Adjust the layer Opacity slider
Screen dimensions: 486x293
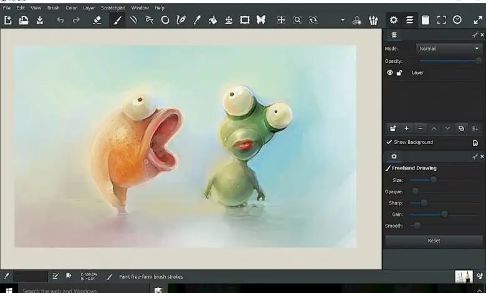pos(451,61)
